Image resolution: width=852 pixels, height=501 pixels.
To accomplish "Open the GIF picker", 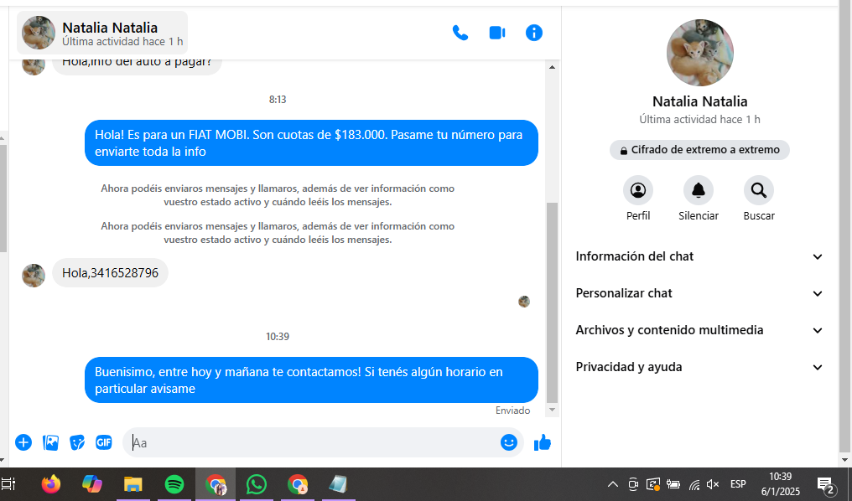I will (x=104, y=442).
